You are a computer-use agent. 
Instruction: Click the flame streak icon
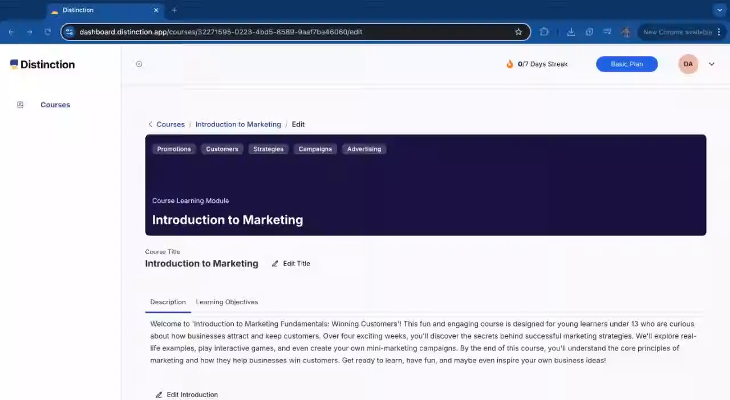(510, 64)
